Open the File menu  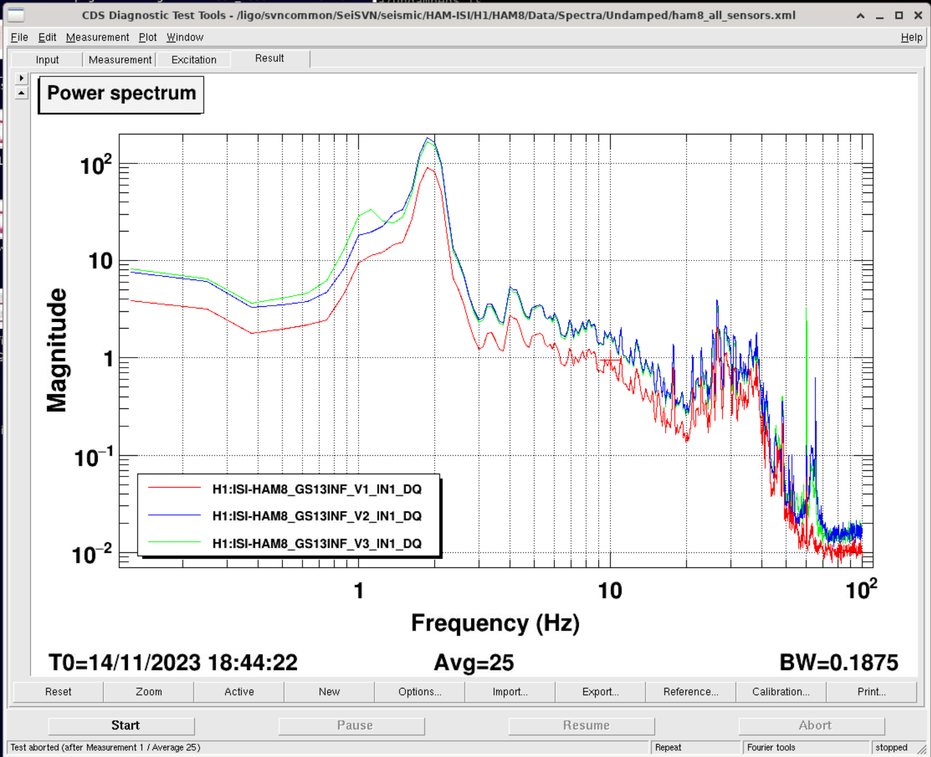click(19, 37)
